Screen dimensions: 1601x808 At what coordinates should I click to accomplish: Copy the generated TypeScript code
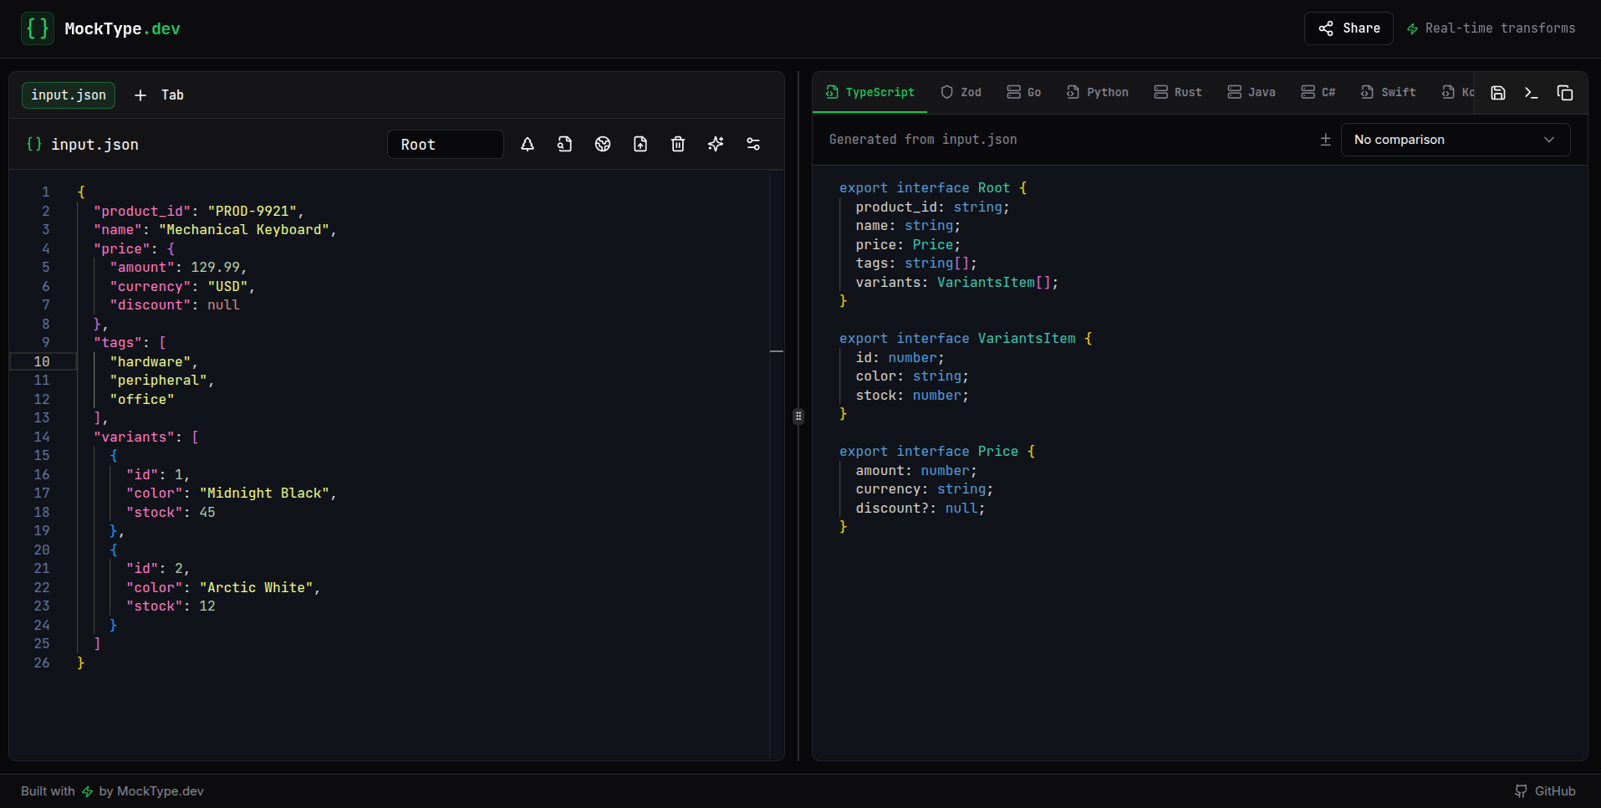1566,93
